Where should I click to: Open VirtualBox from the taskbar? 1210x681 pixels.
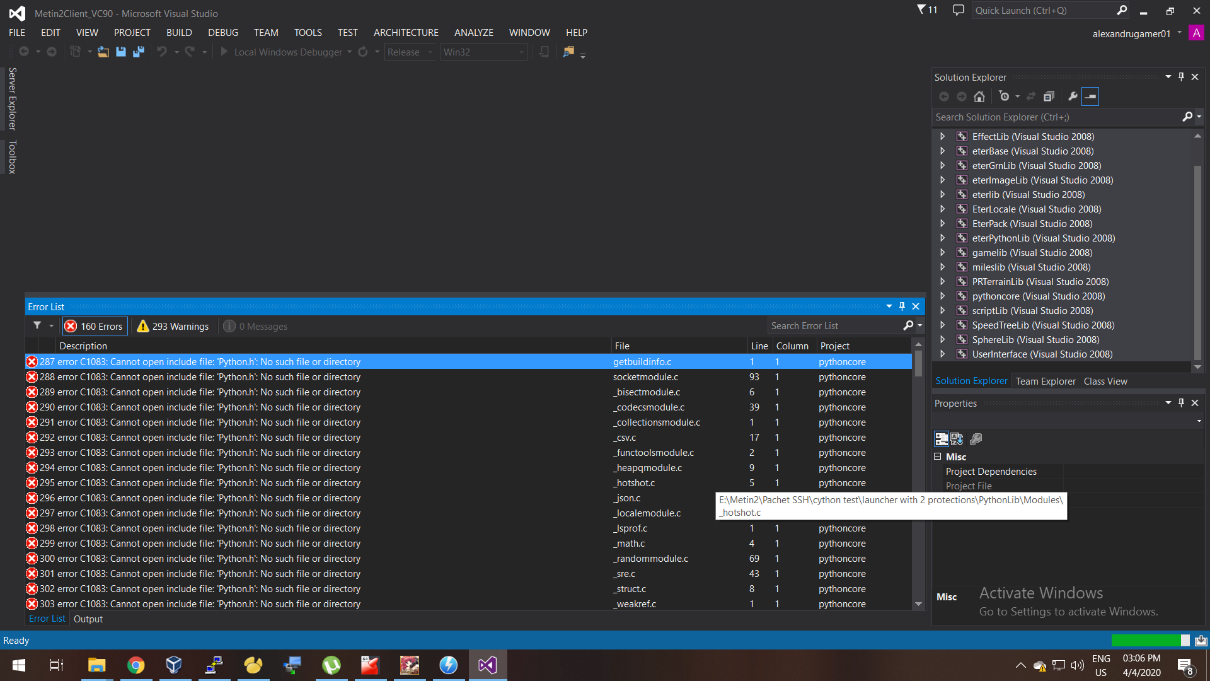(175, 665)
